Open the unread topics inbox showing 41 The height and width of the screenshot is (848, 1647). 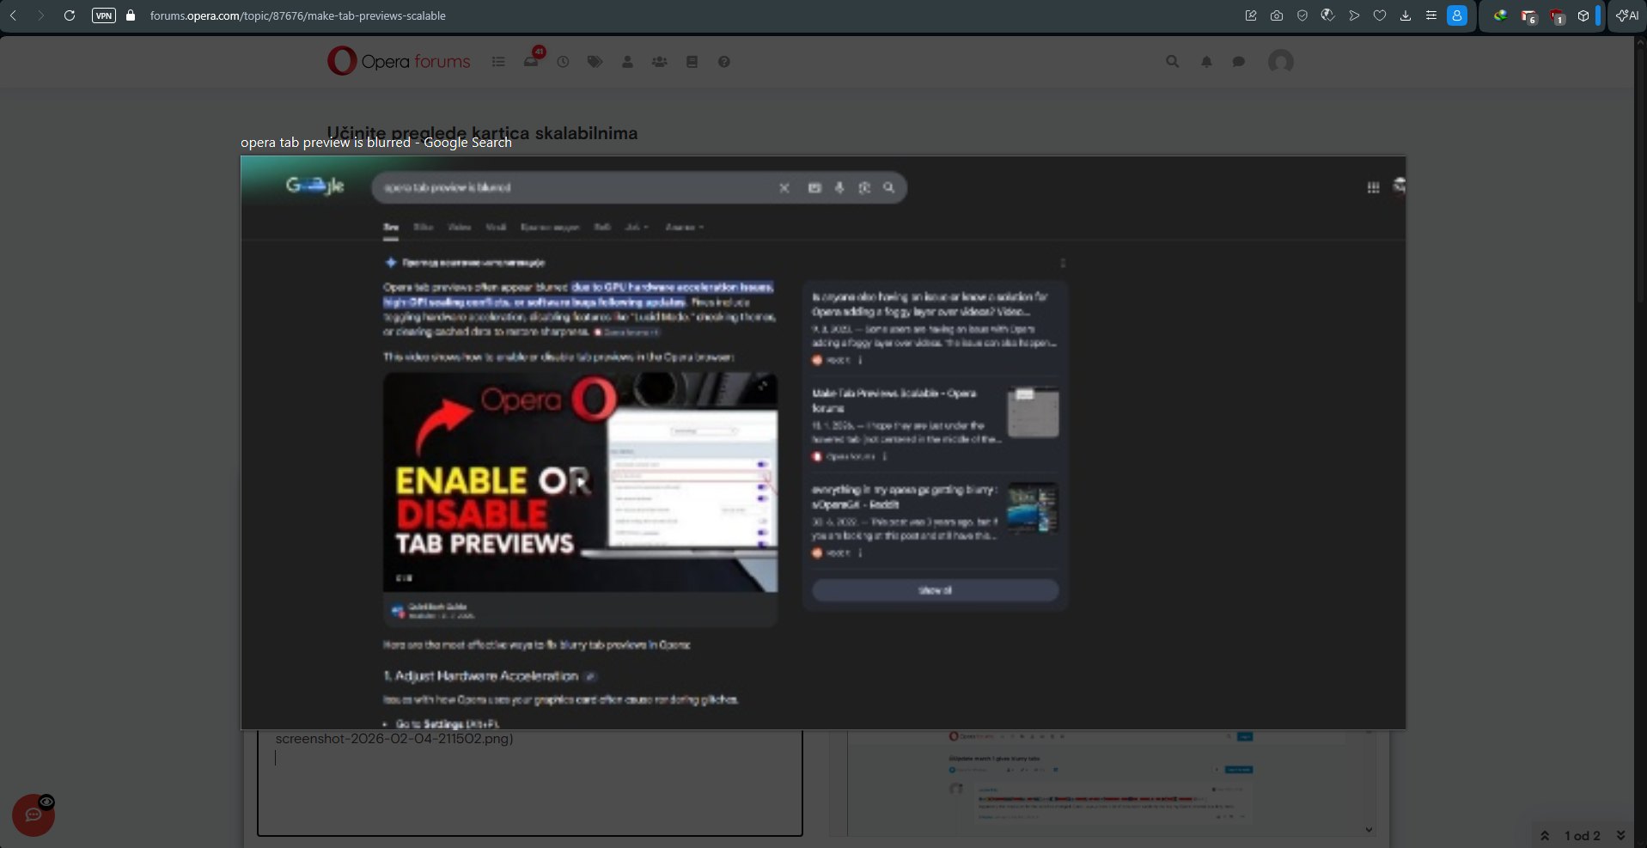tap(530, 61)
